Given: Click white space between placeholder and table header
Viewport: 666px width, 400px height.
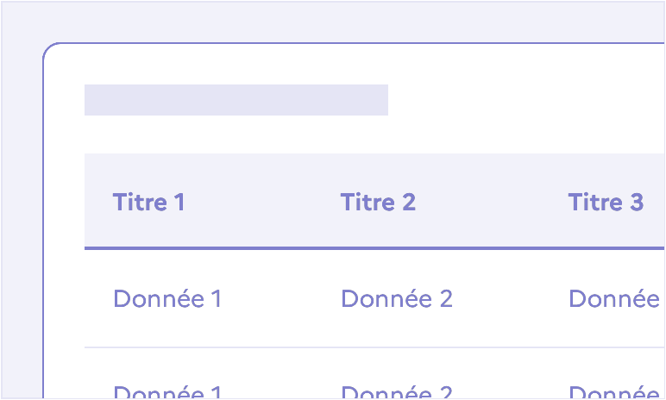Looking at the screenshot, I should pos(374,134).
